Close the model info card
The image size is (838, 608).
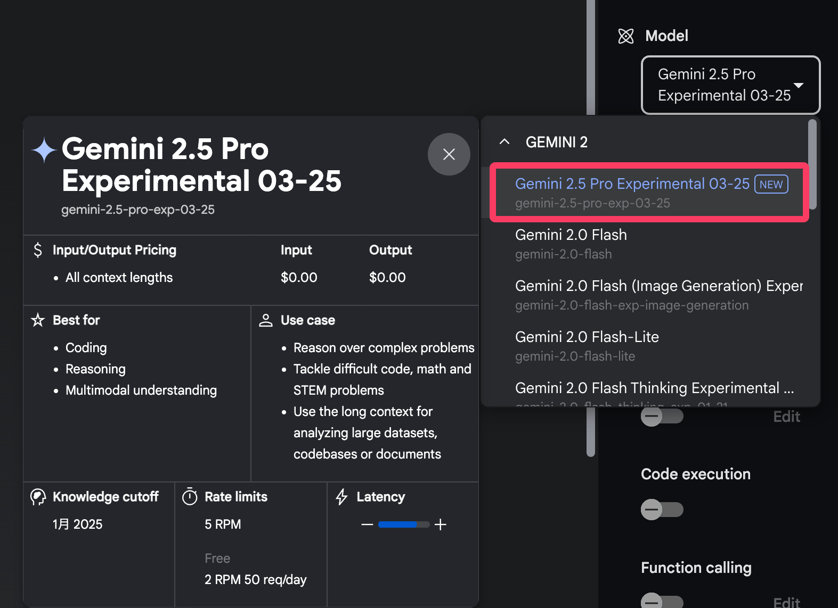click(x=449, y=154)
